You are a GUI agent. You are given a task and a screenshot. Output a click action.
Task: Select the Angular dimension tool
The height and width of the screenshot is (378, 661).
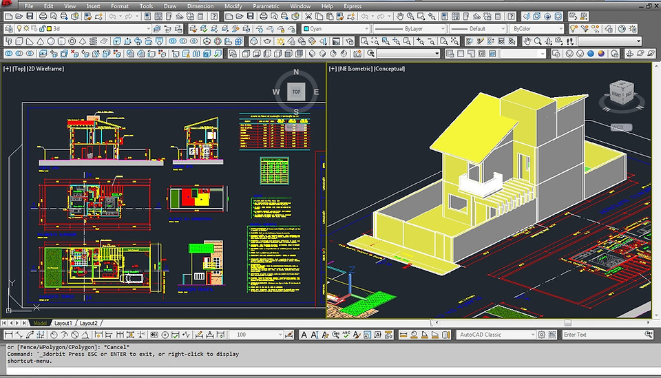[85, 335]
